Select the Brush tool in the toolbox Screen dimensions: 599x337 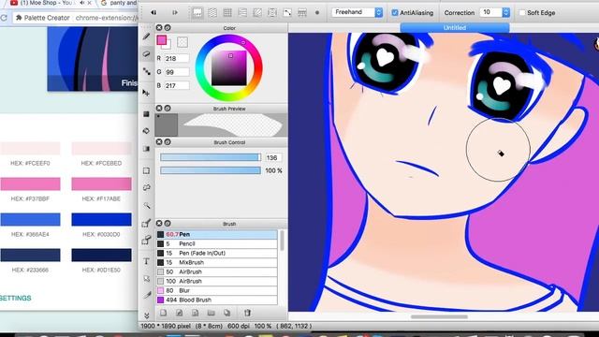click(x=146, y=37)
